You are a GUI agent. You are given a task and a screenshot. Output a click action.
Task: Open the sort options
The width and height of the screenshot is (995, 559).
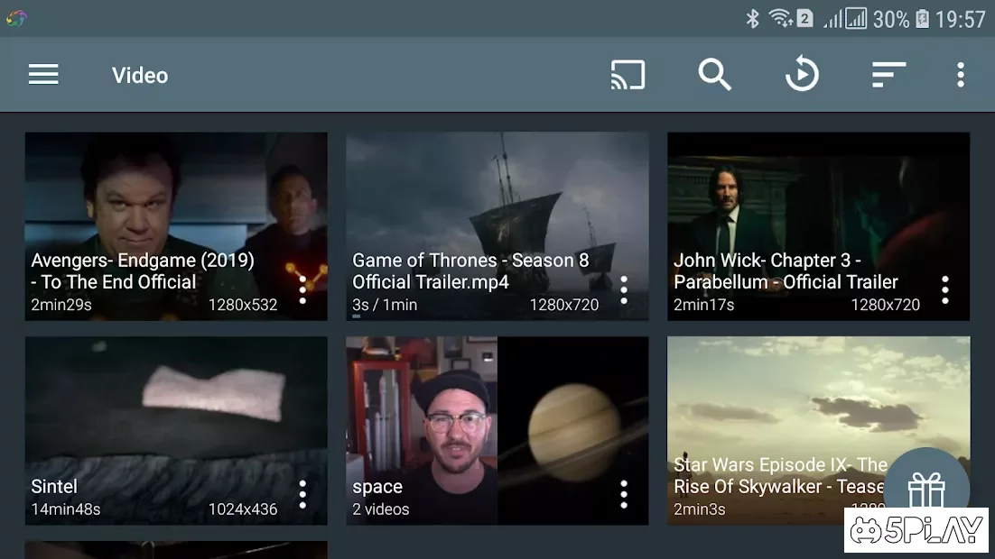888,75
